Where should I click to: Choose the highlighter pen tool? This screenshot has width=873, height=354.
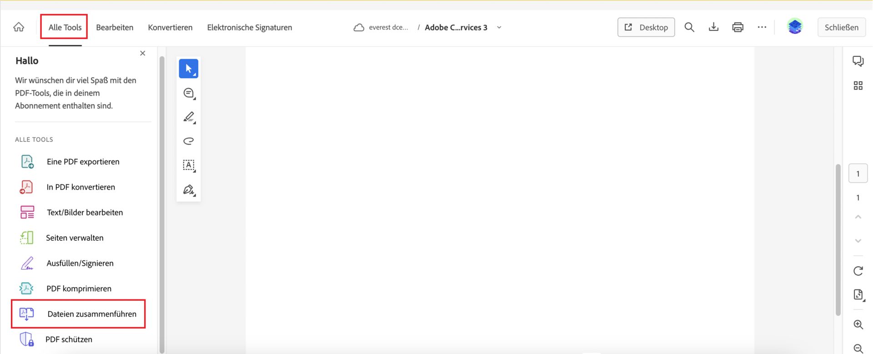(189, 117)
